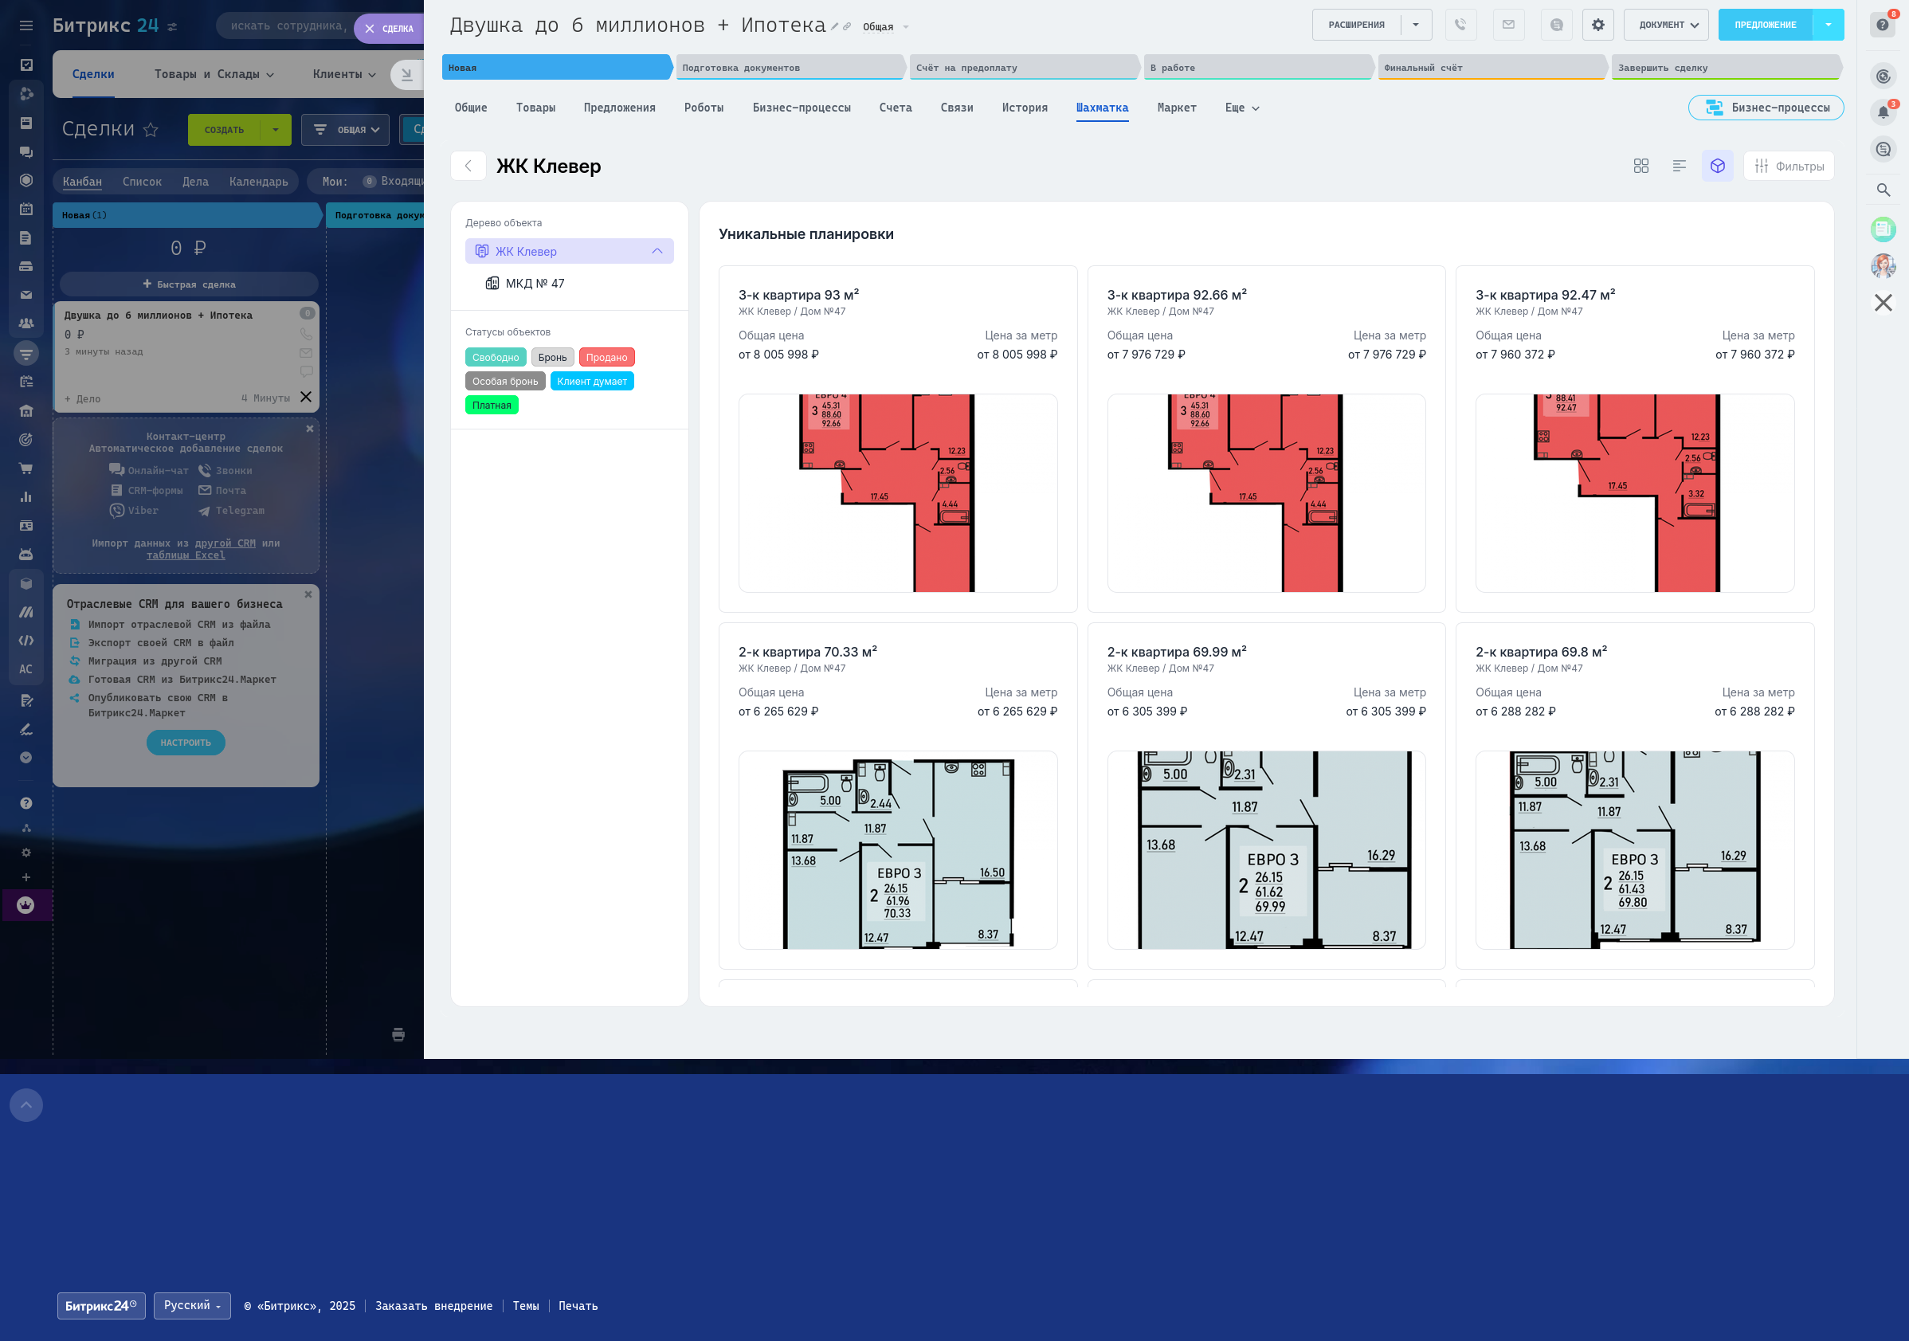The width and height of the screenshot is (1909, 1341).
Task: Collapse the ЖК Клевер tree node
Action: 657,251
